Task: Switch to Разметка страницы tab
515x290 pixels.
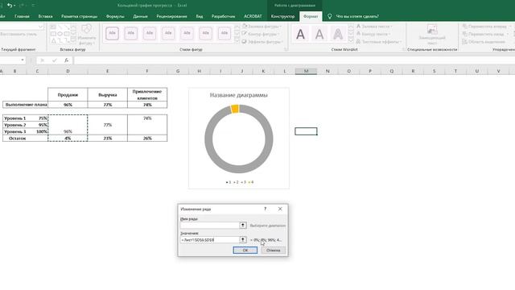Action: point(79,16)
